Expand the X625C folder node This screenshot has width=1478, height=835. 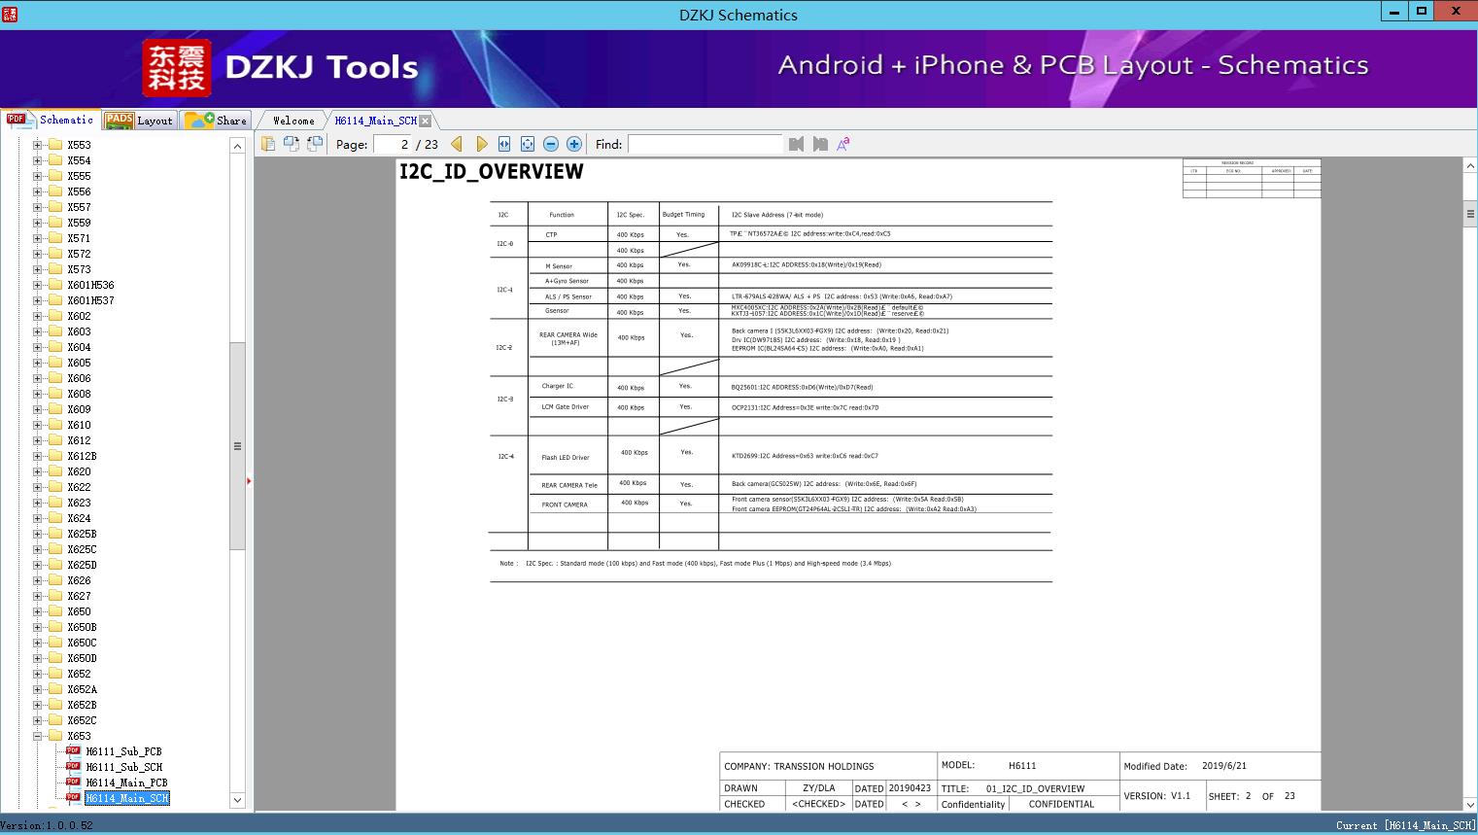point(37,549)
